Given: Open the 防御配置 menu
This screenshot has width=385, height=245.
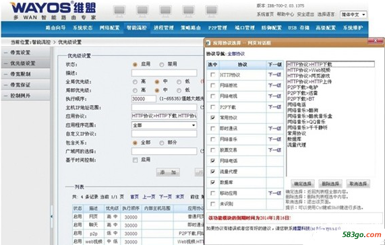Looking at the screenshot, I should [x=272, y=28].
